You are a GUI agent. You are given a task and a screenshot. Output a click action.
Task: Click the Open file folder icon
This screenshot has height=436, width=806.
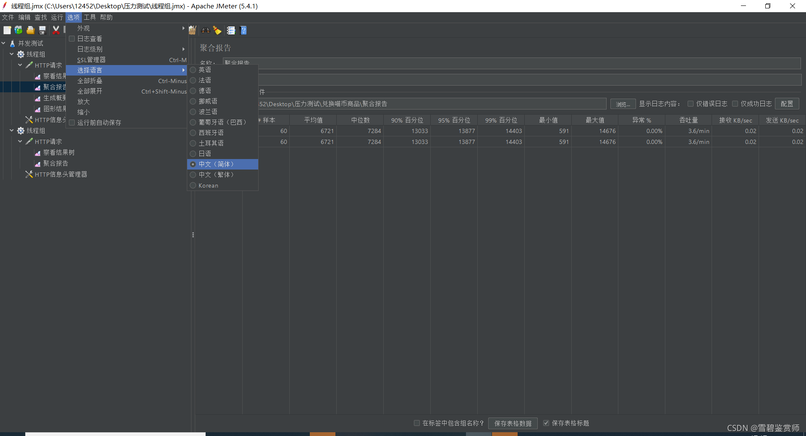30,30
